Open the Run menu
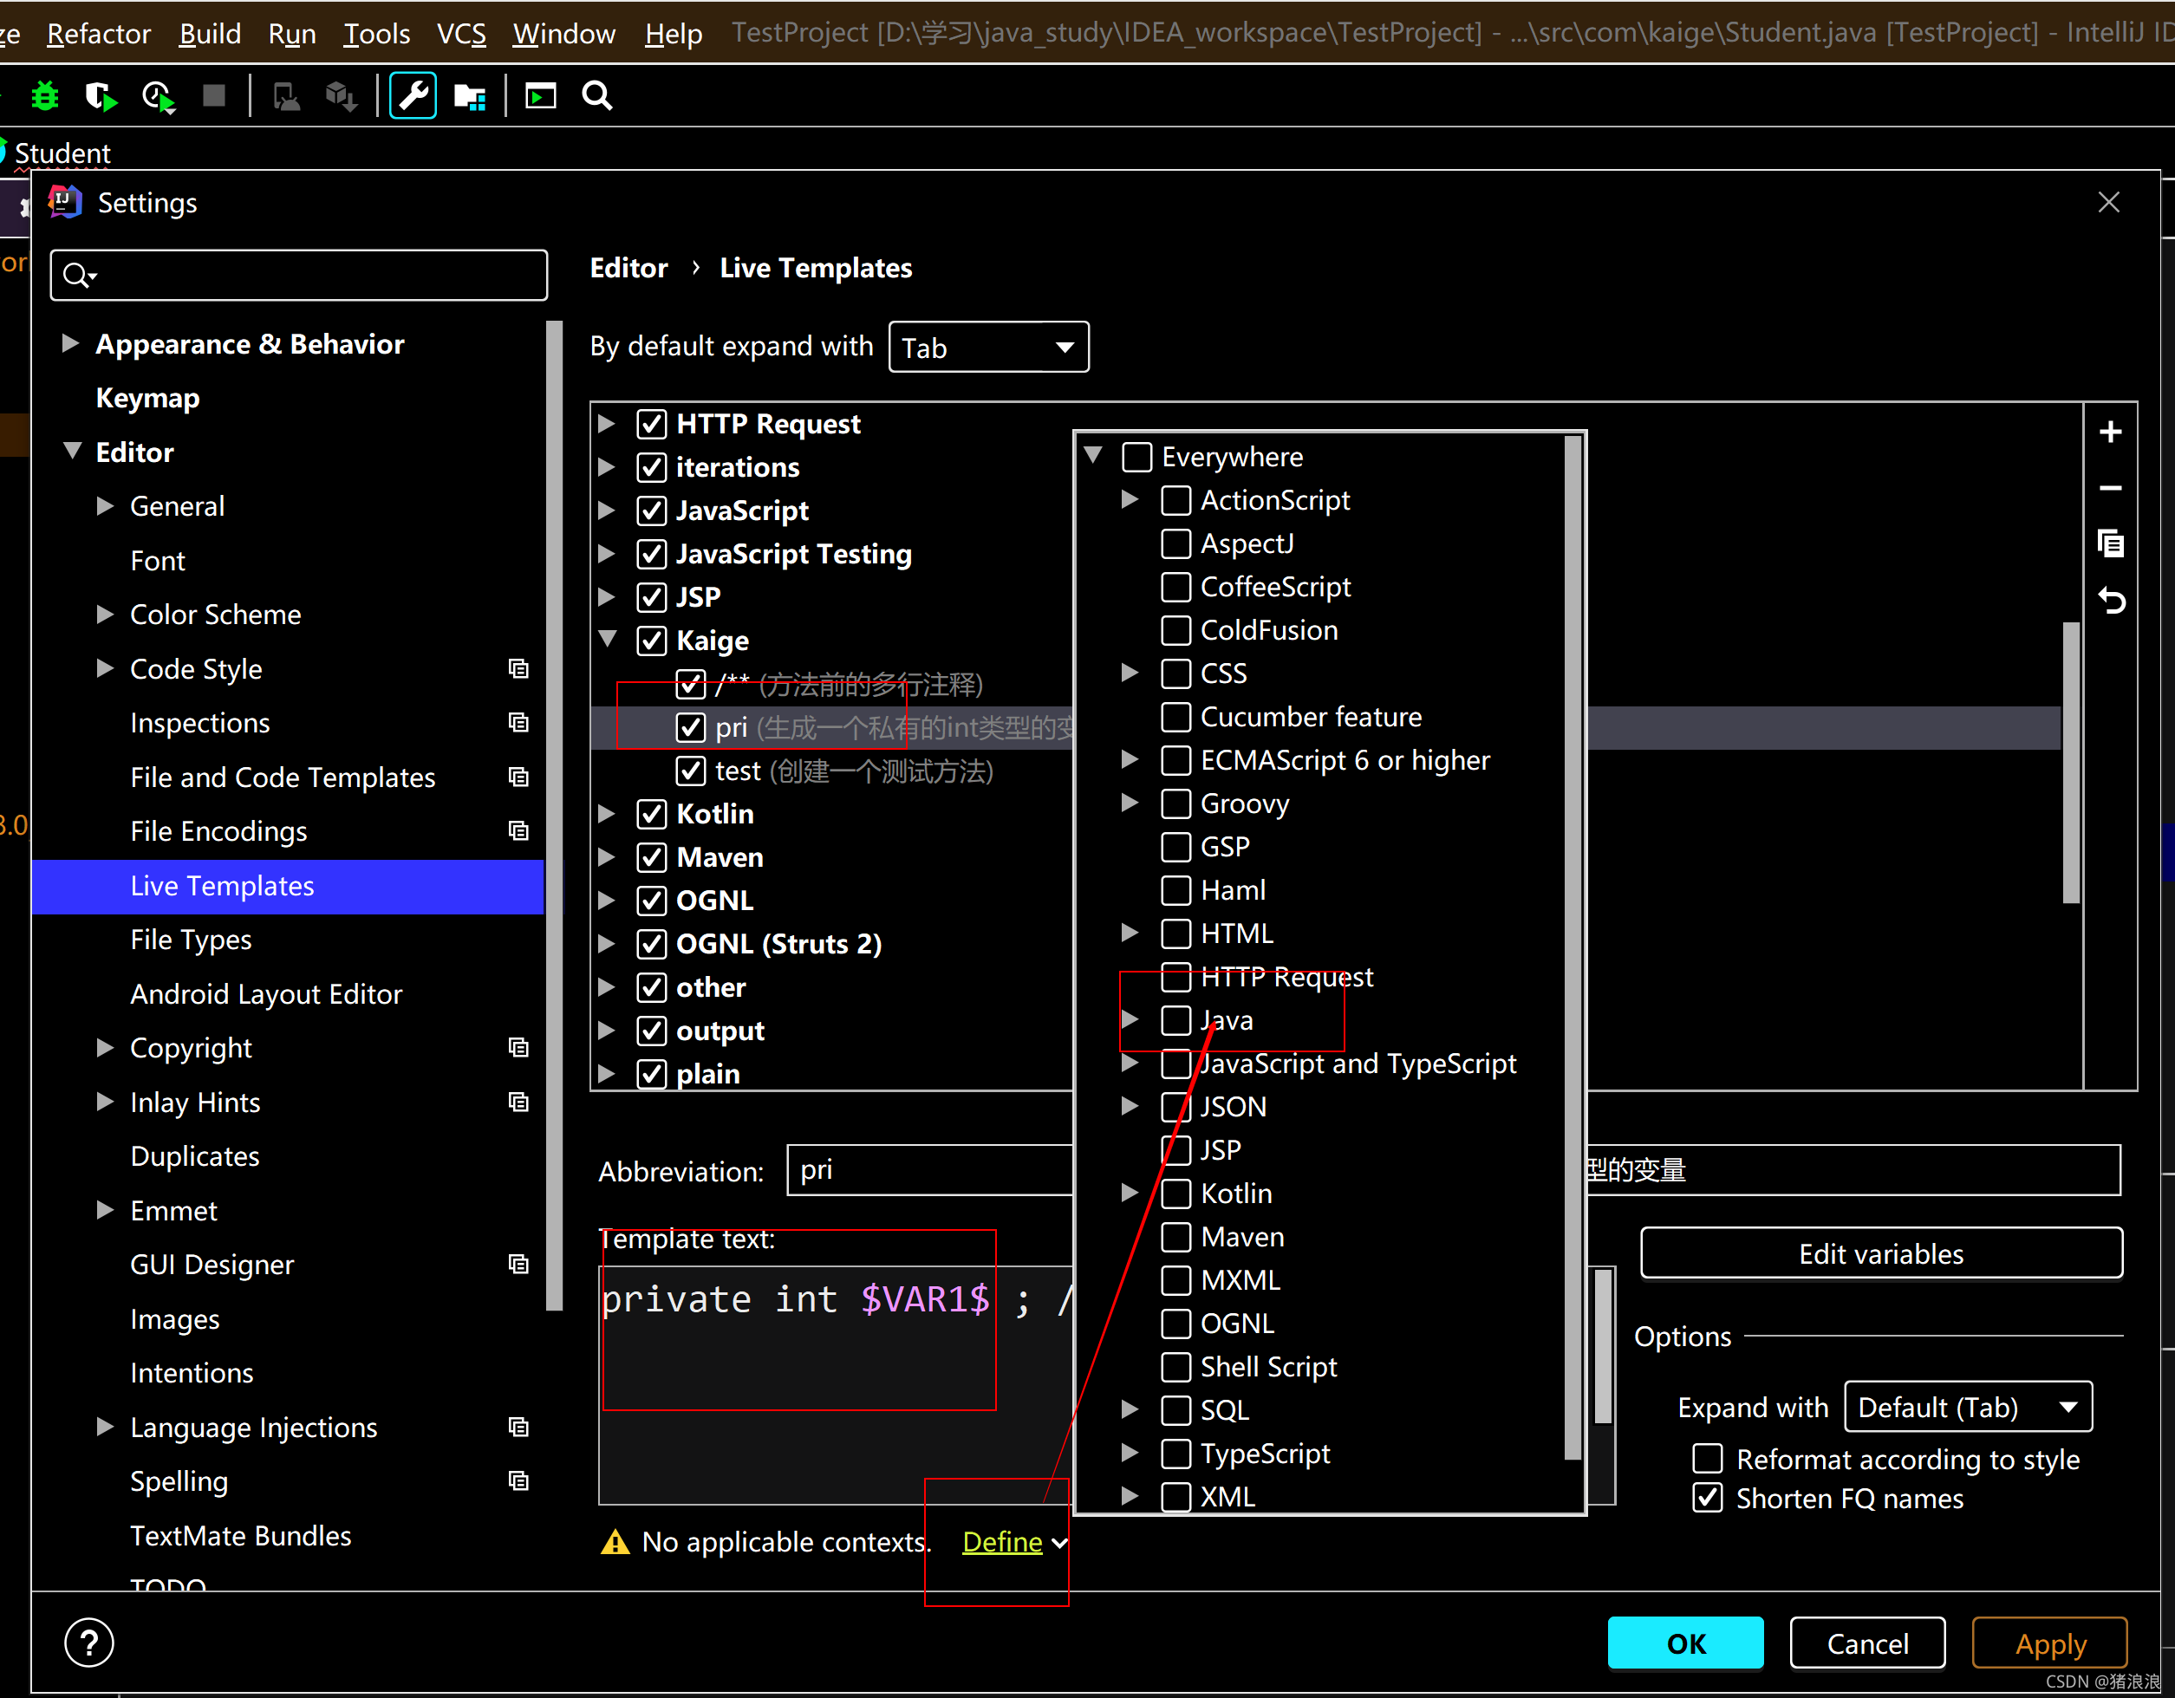Image resolution: width=2175 pixels, height=1698 pixels. tap(292, 33)
